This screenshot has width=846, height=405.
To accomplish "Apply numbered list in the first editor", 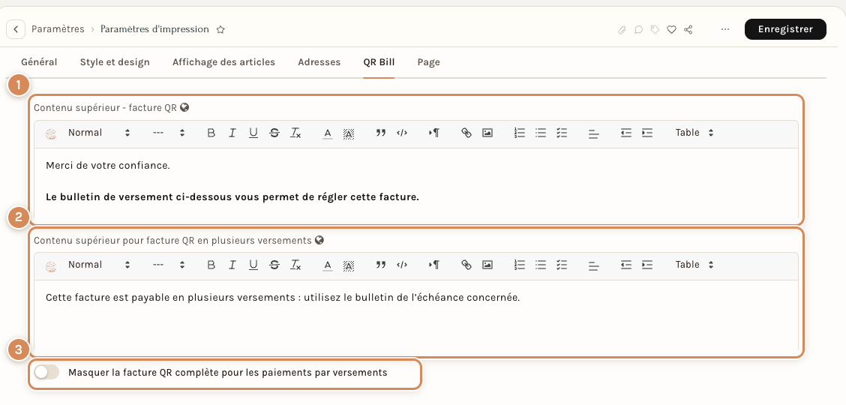I will (520, 133).
